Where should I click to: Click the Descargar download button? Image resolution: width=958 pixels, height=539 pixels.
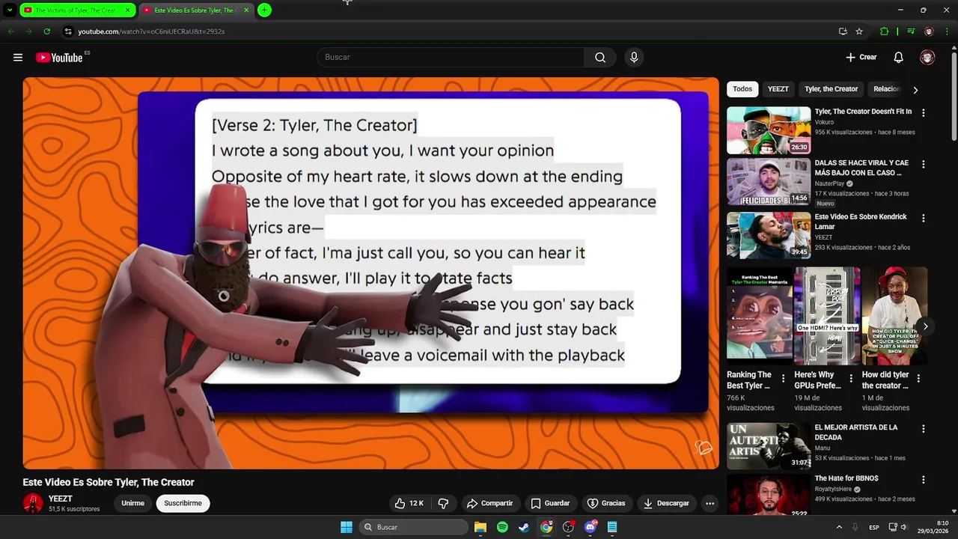666,503
